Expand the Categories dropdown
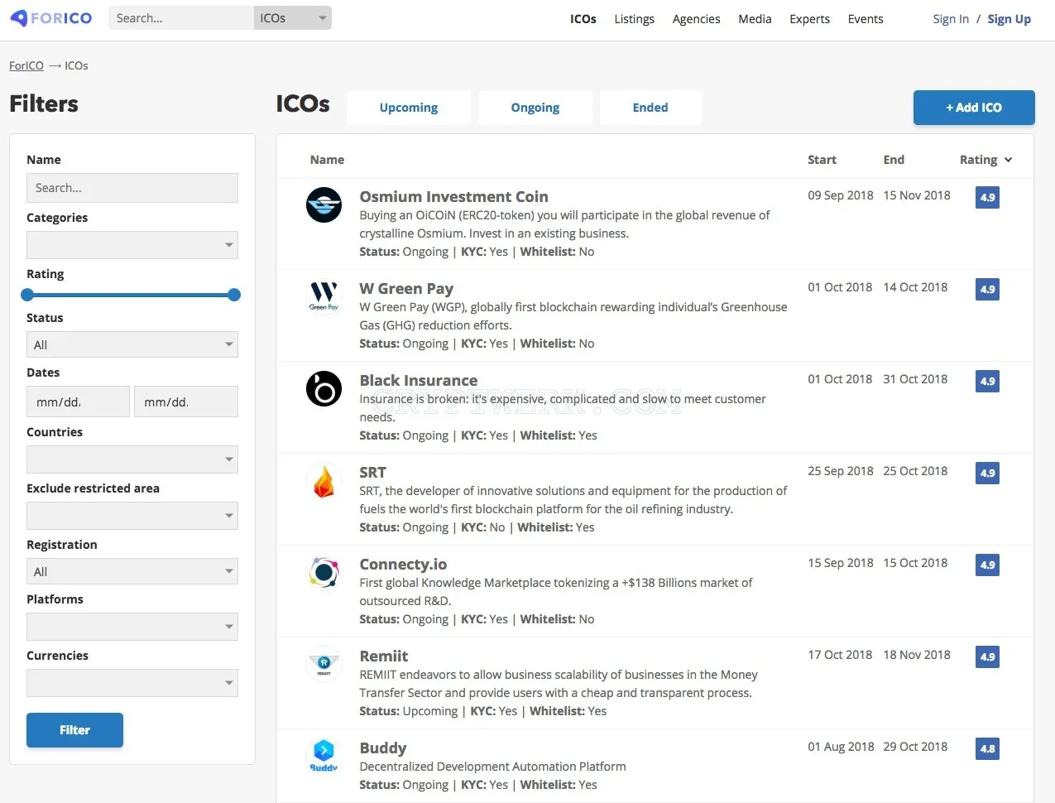Viewport: 1055px width, 803px height. click(x=132, y=245)
